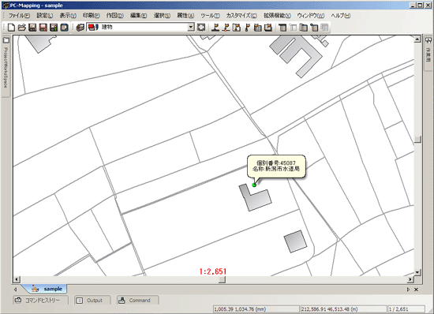Click the pin icon on the right side panel
The height and width of the screenshot is (314, 434).
click(428, 41)
